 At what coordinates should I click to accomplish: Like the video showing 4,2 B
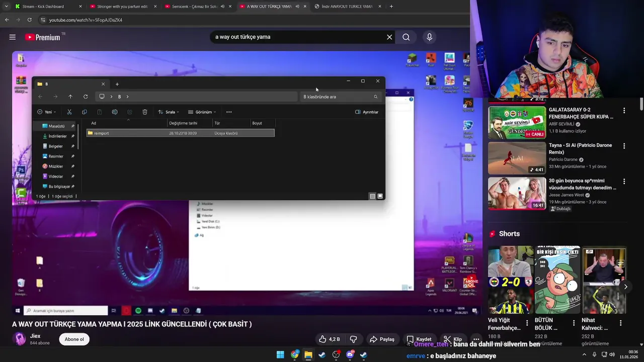click(x=330, y=339)
